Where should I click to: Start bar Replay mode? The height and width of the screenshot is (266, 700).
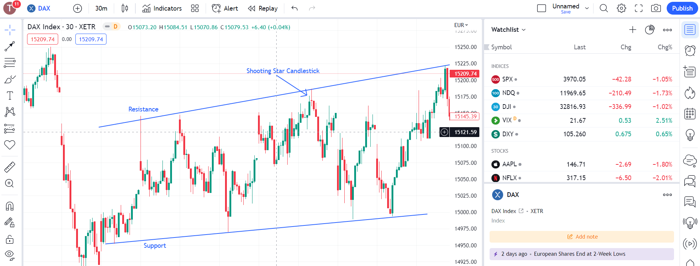(x=263, y=8)
